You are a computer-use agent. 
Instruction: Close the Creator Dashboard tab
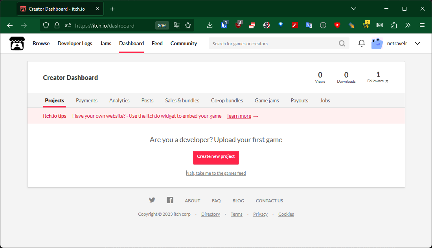(97, 9)
